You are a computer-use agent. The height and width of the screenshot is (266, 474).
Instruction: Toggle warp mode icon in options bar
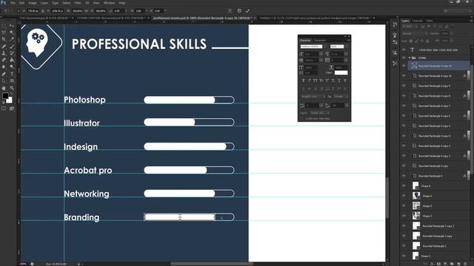pos(230,11)
